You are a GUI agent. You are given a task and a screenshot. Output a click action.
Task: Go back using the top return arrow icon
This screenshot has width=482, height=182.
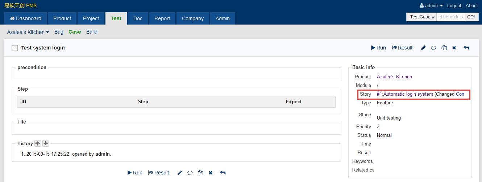point(466,48)
